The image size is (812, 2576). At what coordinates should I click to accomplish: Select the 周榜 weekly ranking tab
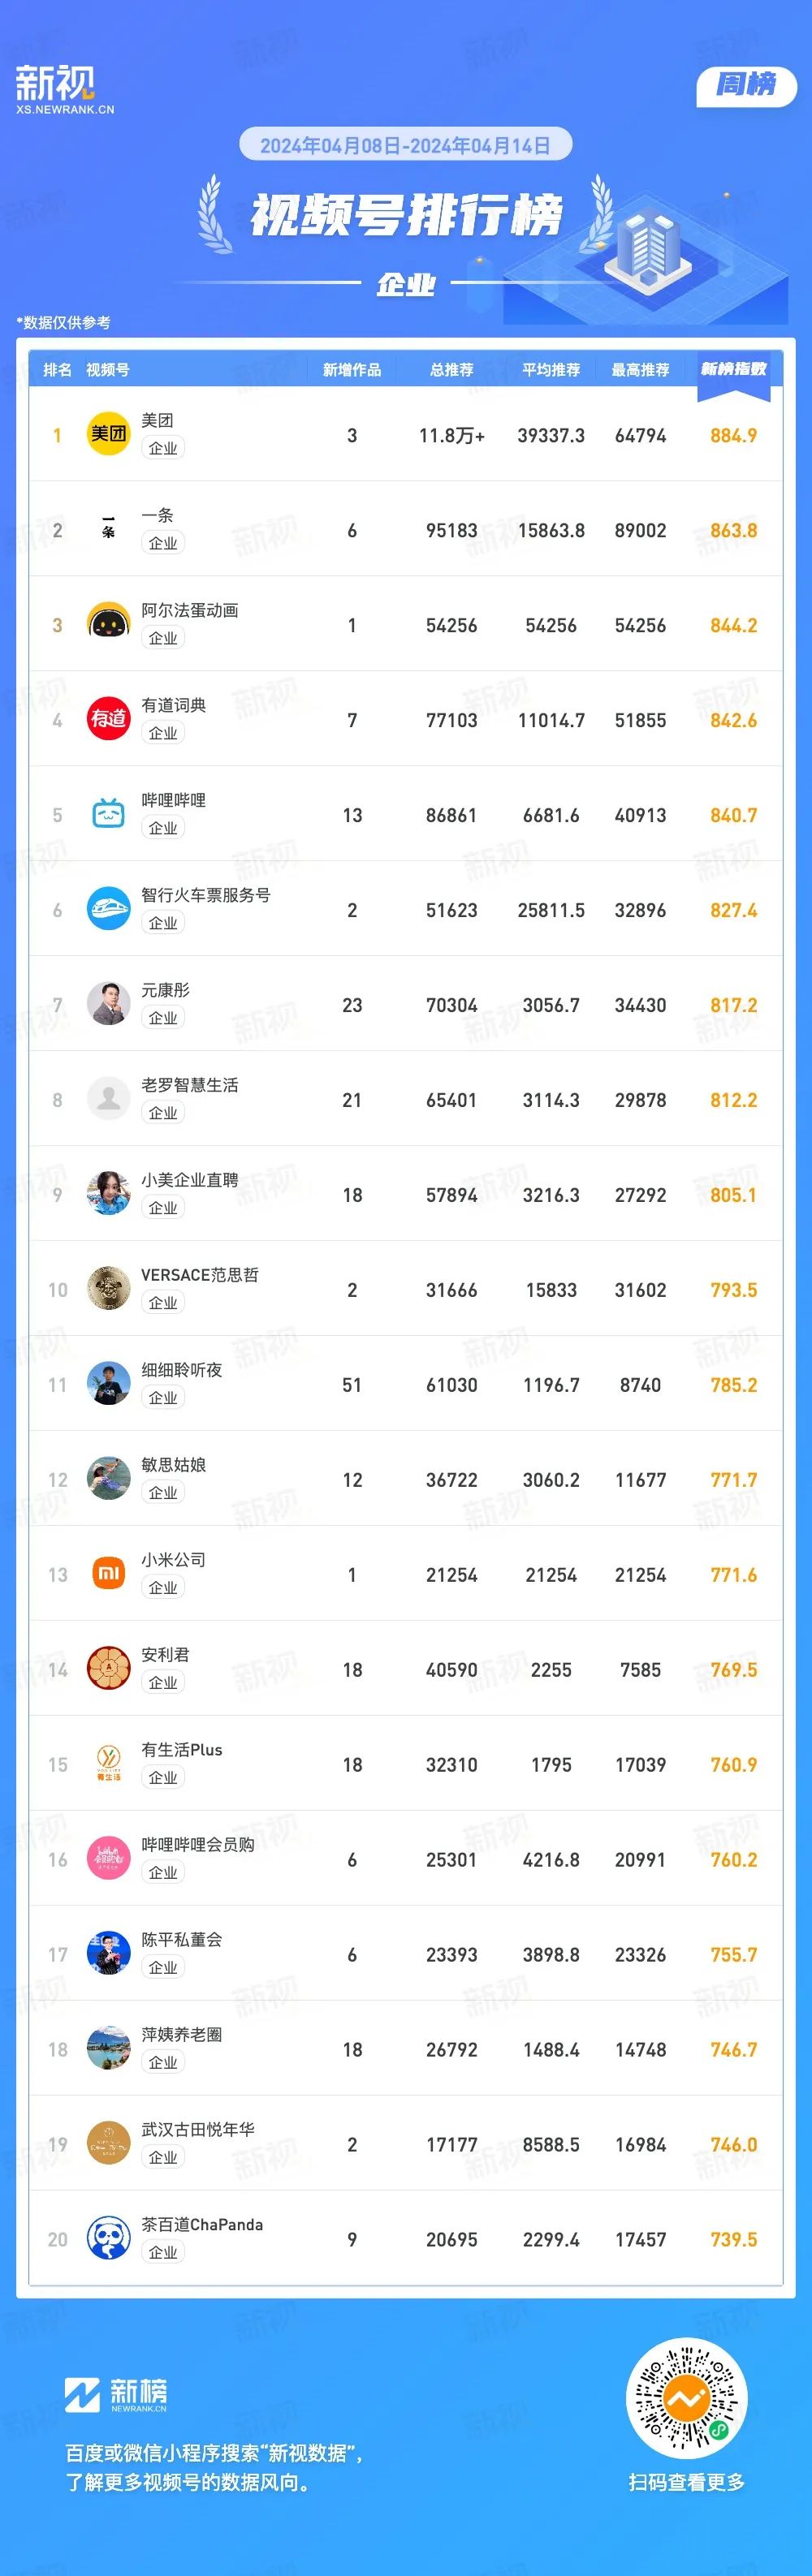pyautogui.click(x=746, y=85)
